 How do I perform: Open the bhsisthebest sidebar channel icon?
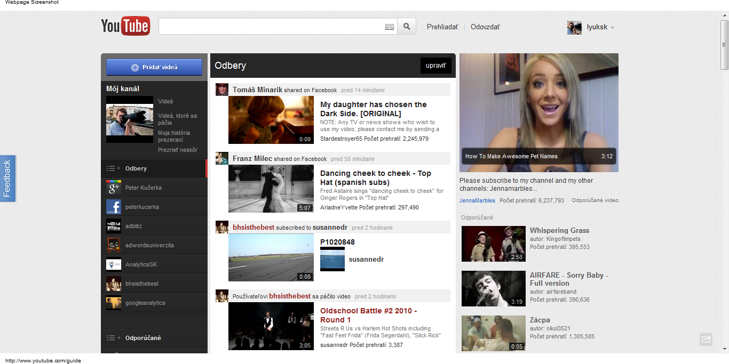tap(114, 284)
